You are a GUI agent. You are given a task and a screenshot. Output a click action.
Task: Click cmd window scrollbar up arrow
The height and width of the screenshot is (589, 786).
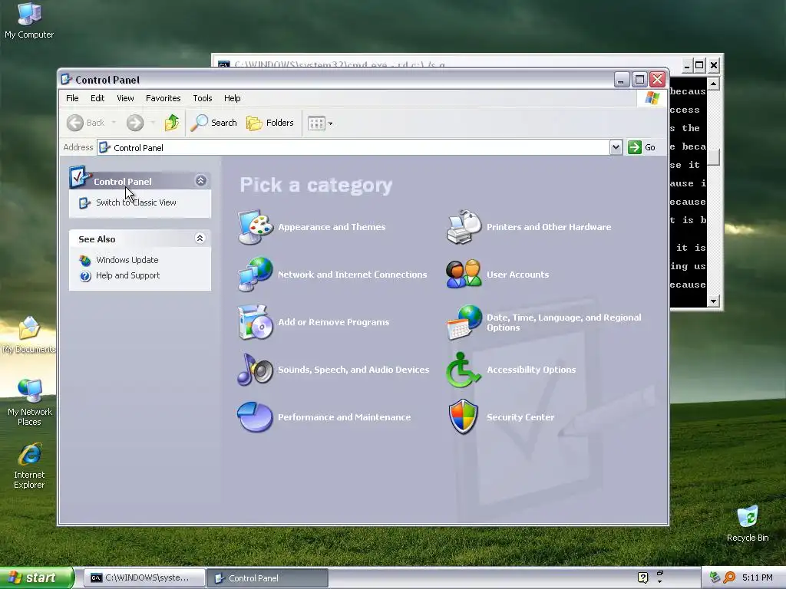[x=713, y=83]
